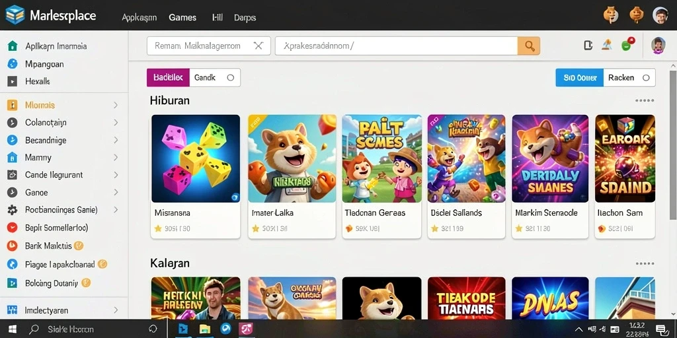Clear the Remam field with the X icon
This screenshot has height=338, width=677.
259,46
